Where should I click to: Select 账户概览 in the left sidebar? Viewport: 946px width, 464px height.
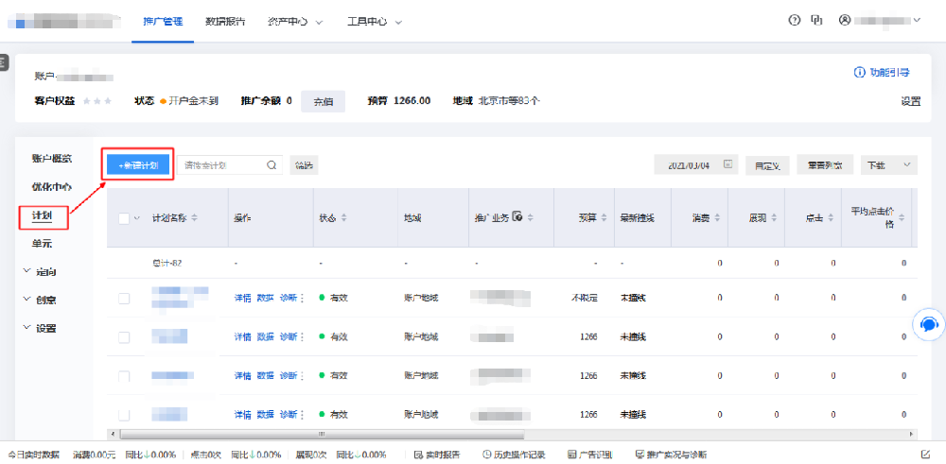51,158
